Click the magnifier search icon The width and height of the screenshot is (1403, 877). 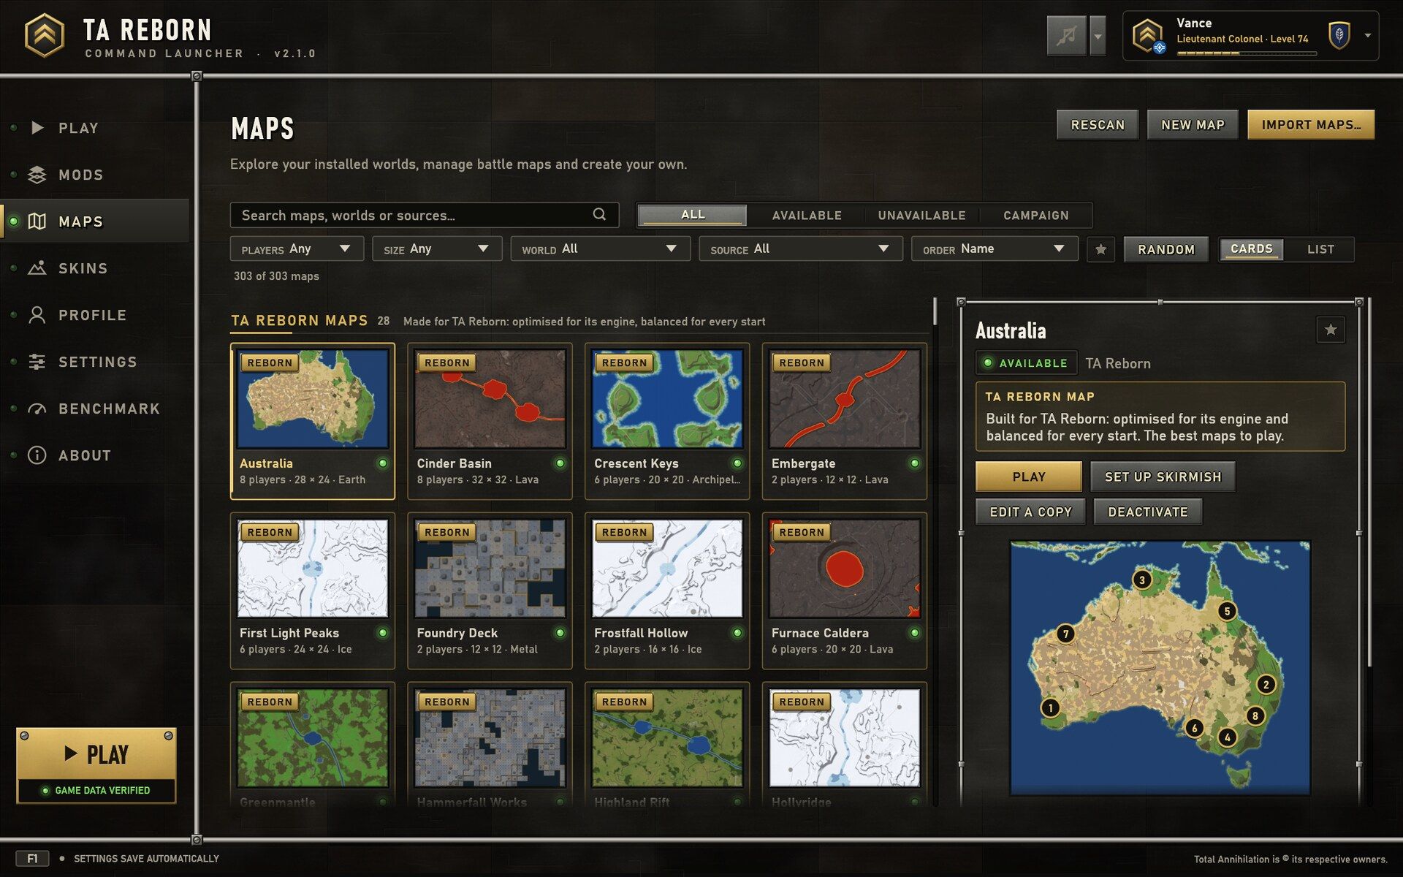pyautogui.click(x=599, y=214)
